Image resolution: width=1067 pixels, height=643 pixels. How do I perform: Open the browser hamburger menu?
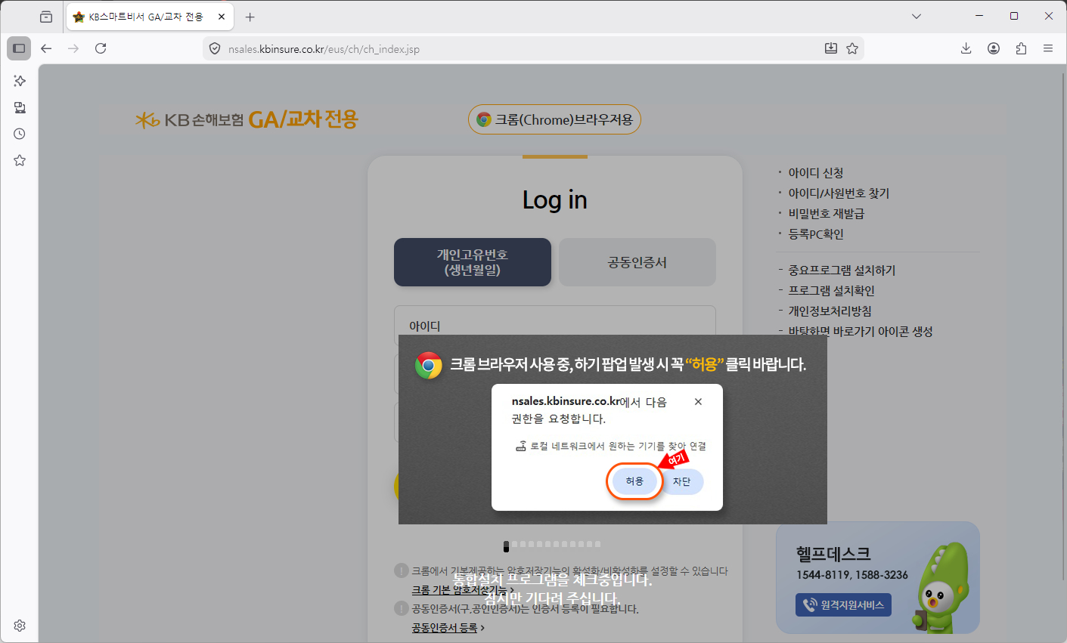(x=1048, y=48)
